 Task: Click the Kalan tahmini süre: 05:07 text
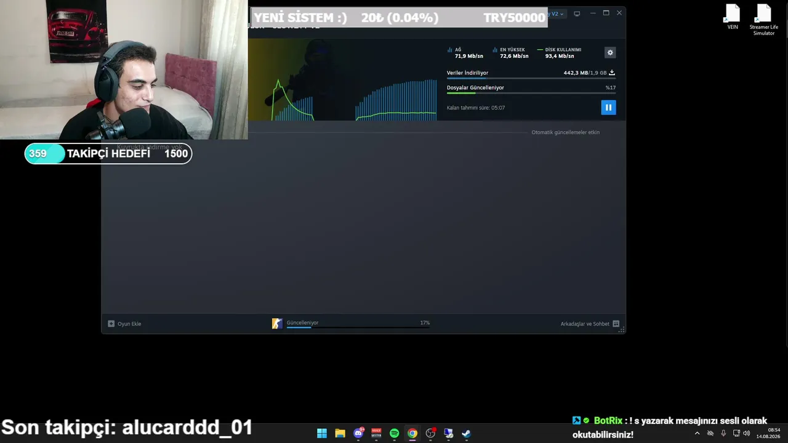click(x=476, y=108)
